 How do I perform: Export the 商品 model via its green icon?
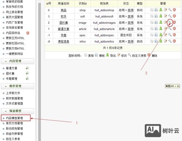tap(161, 9)
